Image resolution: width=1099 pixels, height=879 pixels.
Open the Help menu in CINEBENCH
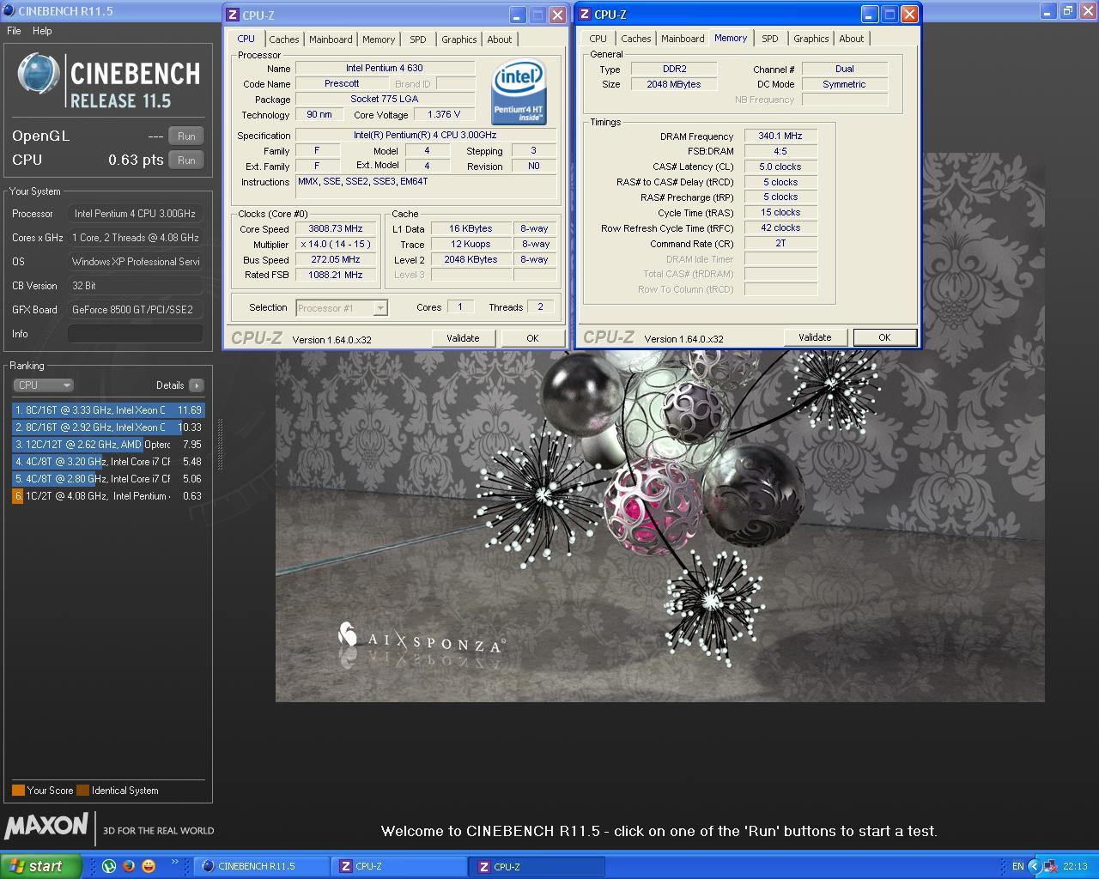42,30
